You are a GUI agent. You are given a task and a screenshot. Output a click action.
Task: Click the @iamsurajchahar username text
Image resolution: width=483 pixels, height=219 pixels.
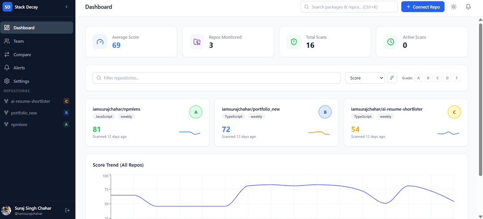point(28,214)
